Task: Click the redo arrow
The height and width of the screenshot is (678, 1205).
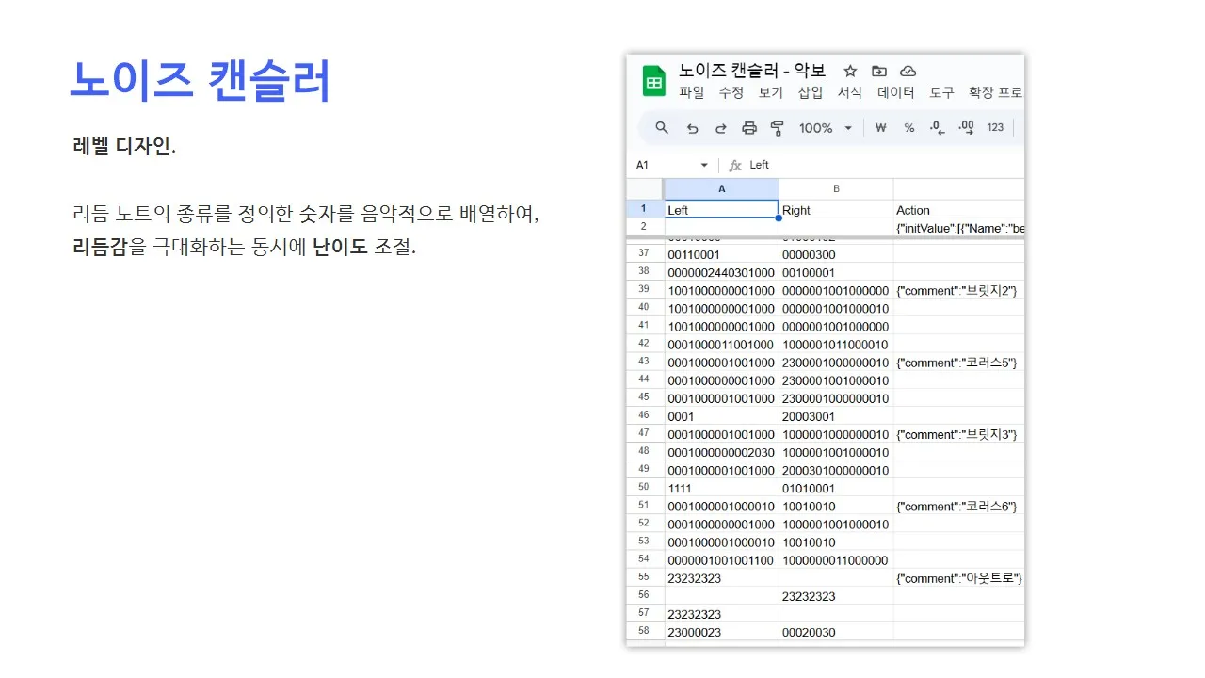Action: (x=720, y=128)
